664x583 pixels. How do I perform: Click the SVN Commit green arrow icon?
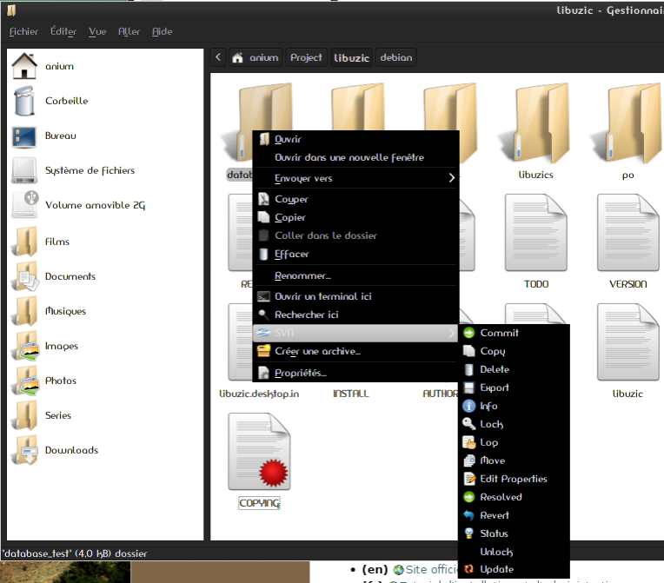468,333
